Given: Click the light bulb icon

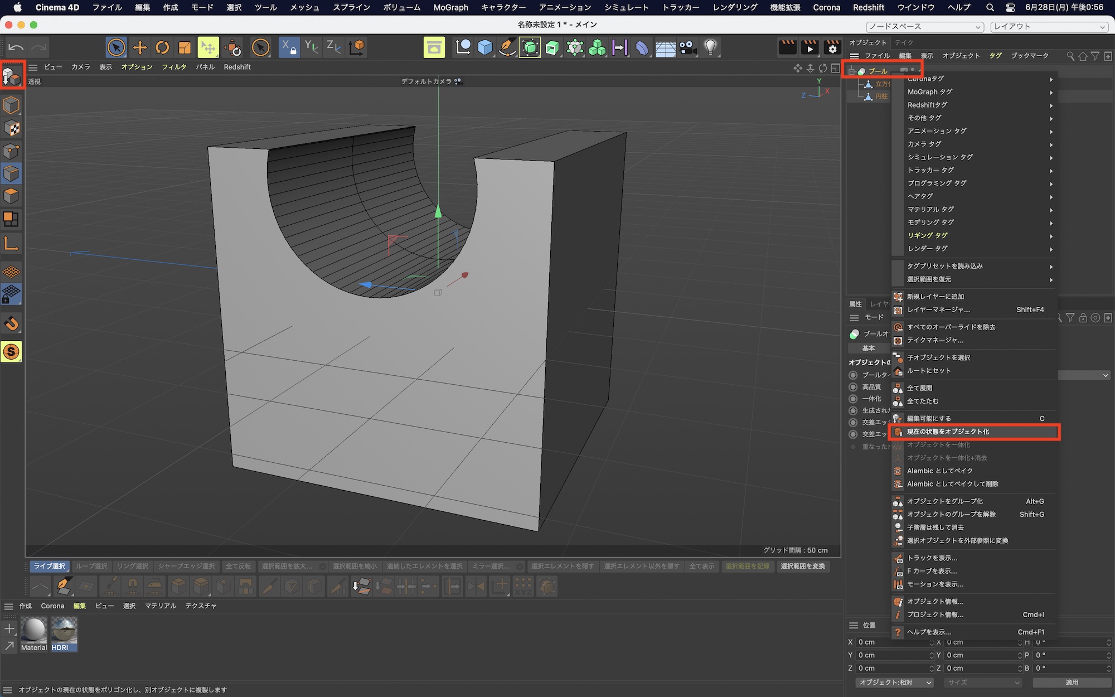Looking at the screenshot, I should [710, 48].
